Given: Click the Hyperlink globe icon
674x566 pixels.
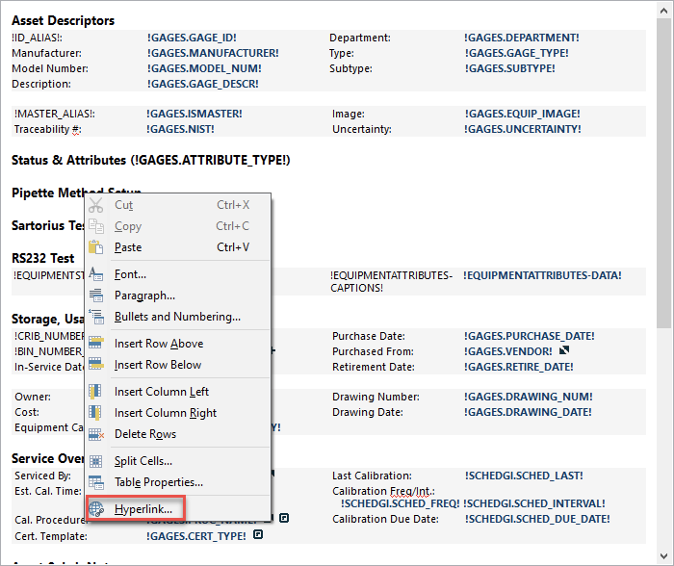Looking at the screenshot, I should pyautogui.click(x=96, y=508).
